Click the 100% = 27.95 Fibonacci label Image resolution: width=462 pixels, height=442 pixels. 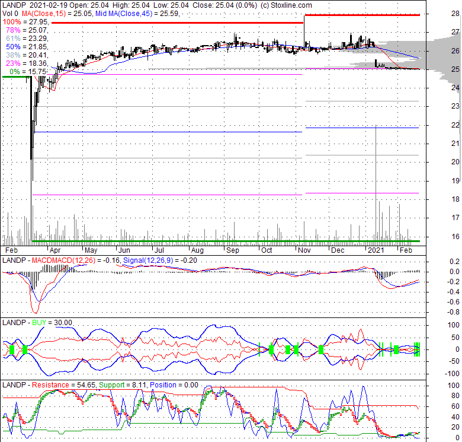(25, 22)
